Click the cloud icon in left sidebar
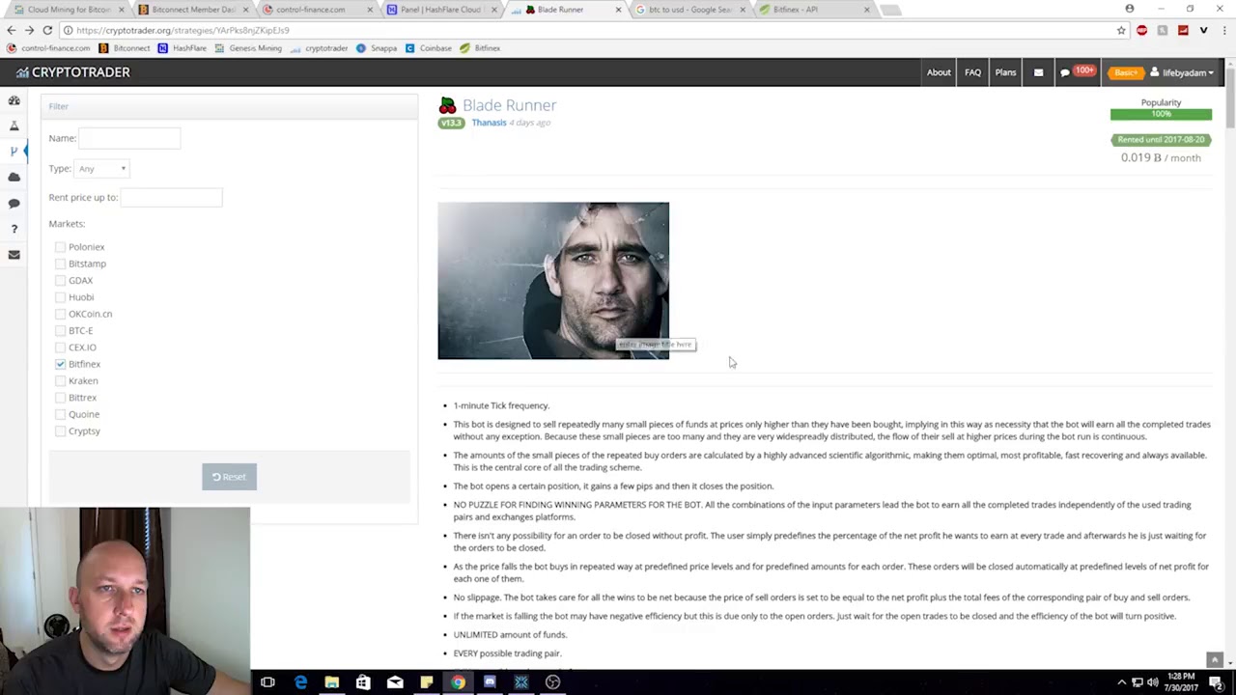The width and height of the screenshot is (1236, 695). tap(14, 177)
